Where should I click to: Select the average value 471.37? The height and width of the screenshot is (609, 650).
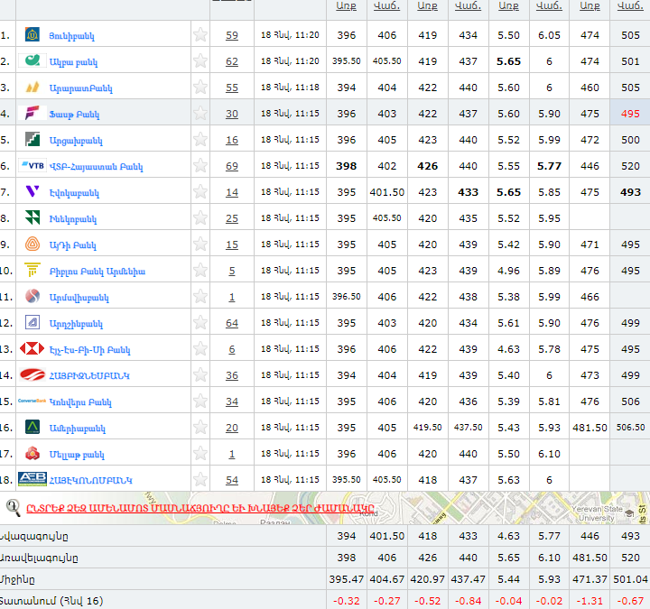590,579
